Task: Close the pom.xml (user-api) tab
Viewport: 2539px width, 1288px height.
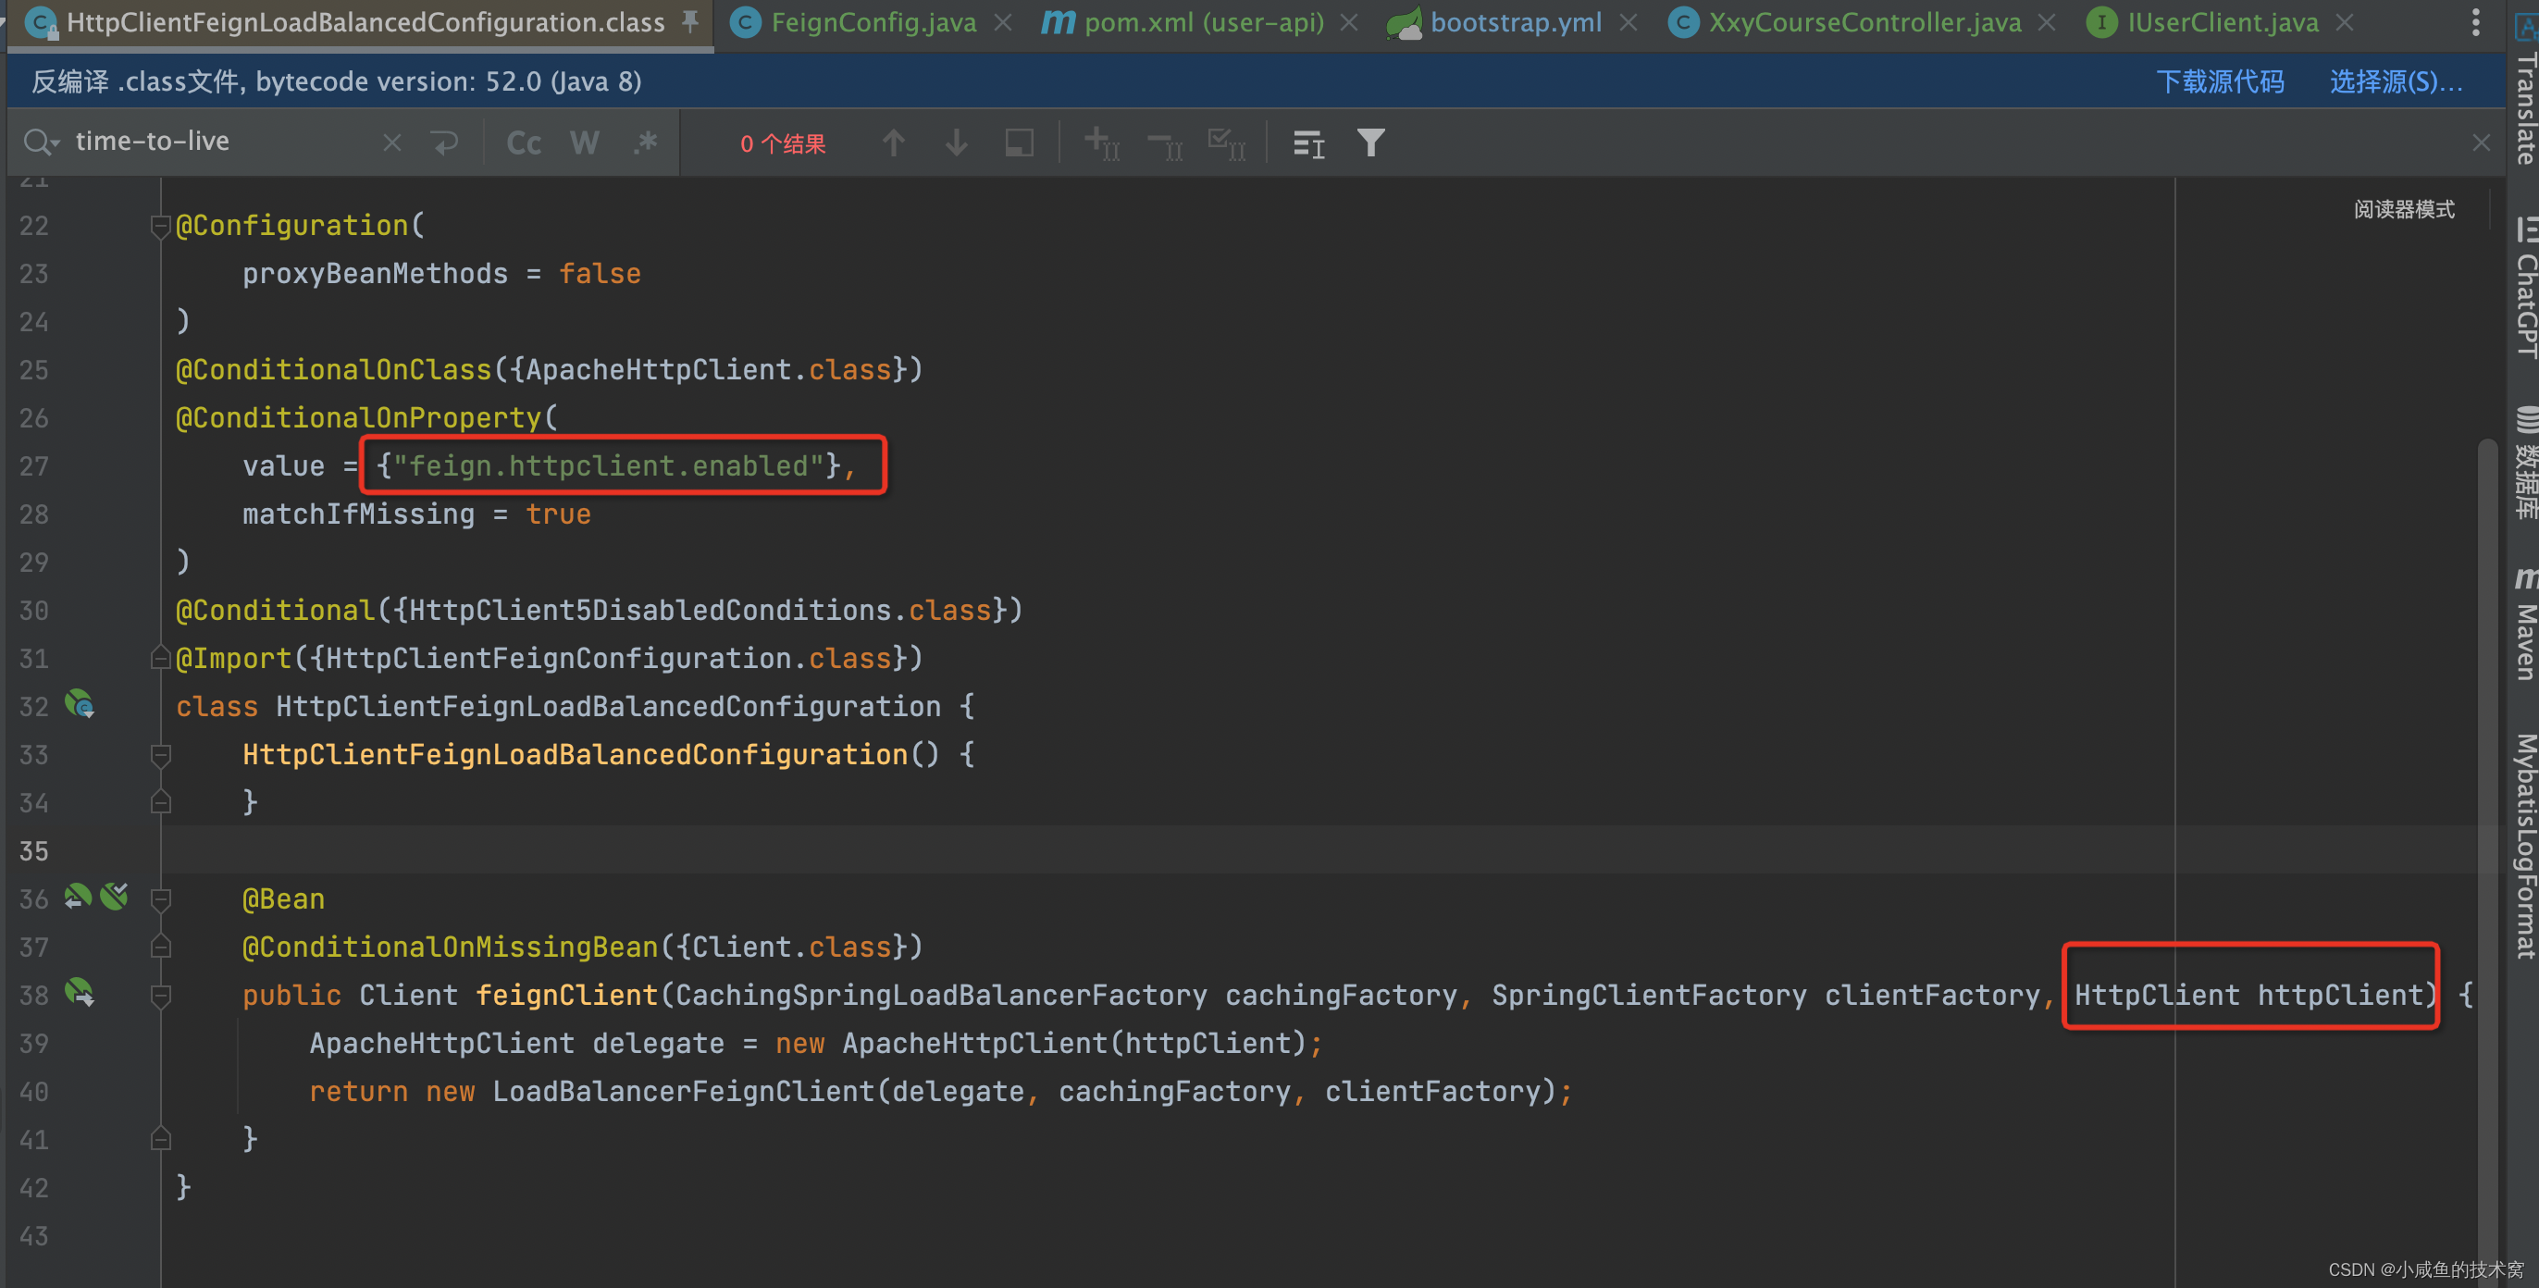Action: point(1349,21)
